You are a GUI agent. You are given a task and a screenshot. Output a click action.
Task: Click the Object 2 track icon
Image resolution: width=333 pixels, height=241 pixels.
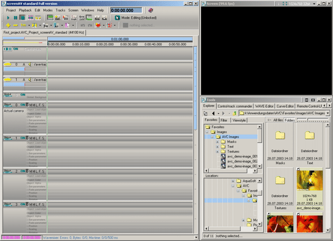pos(8,171)
